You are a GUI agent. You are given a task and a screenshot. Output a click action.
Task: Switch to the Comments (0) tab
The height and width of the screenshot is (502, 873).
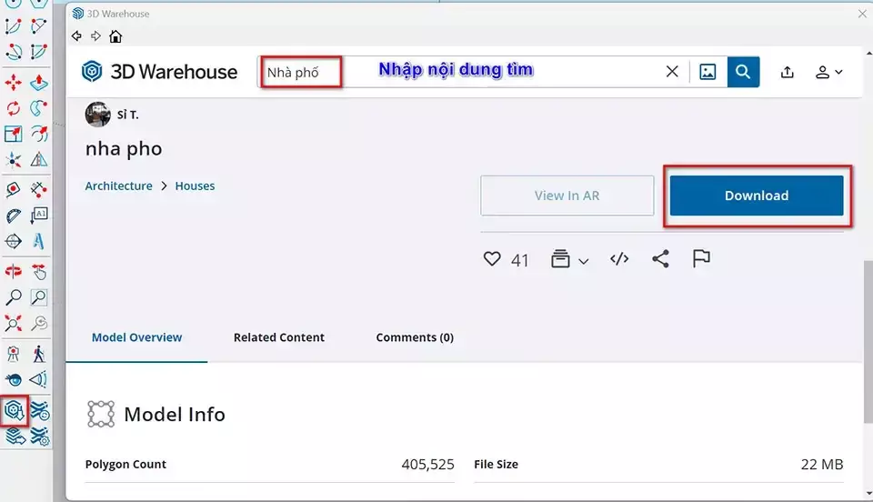click(415, 337)
